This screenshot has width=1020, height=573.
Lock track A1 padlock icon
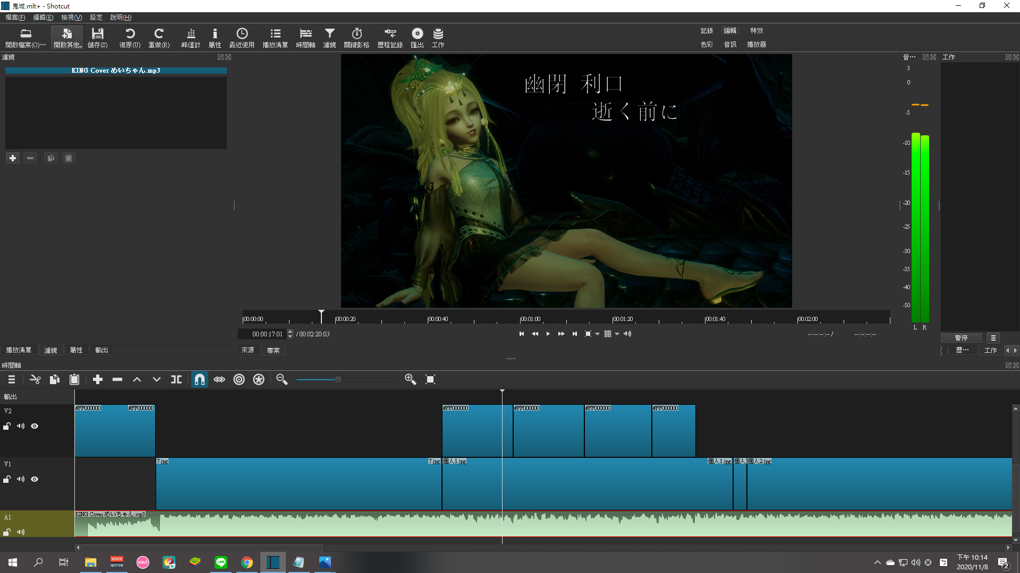click(x=7, y=532)
